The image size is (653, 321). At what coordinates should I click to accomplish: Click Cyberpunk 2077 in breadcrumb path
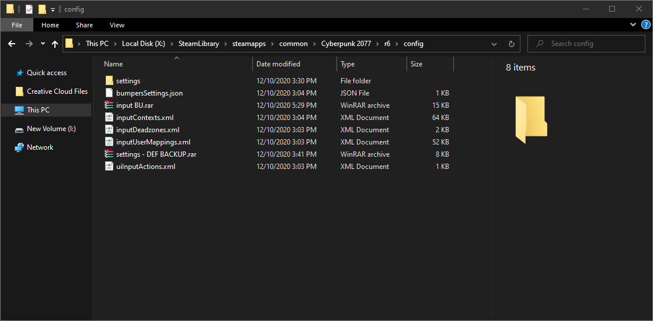click(346, 44)
